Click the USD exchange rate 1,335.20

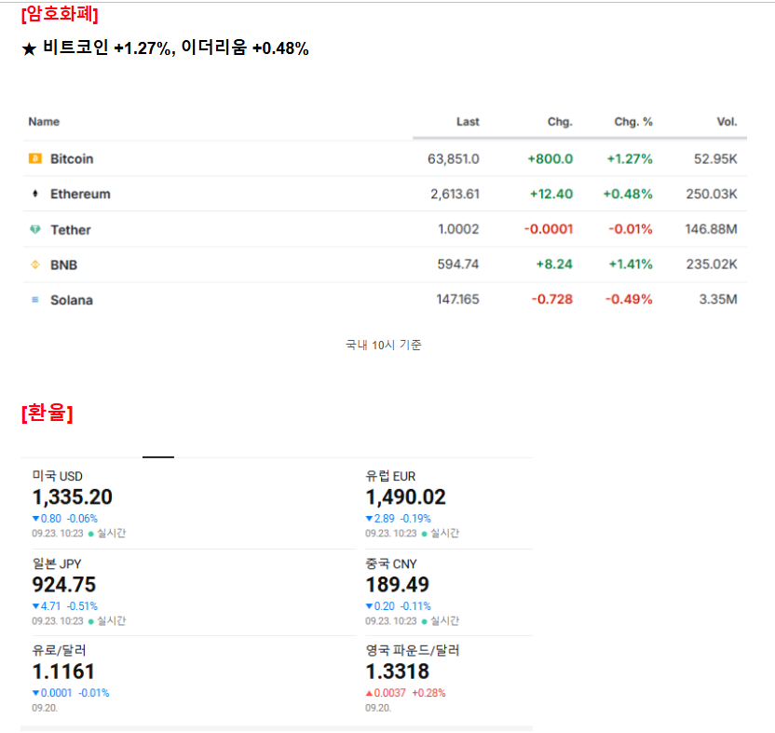point(72,496)
